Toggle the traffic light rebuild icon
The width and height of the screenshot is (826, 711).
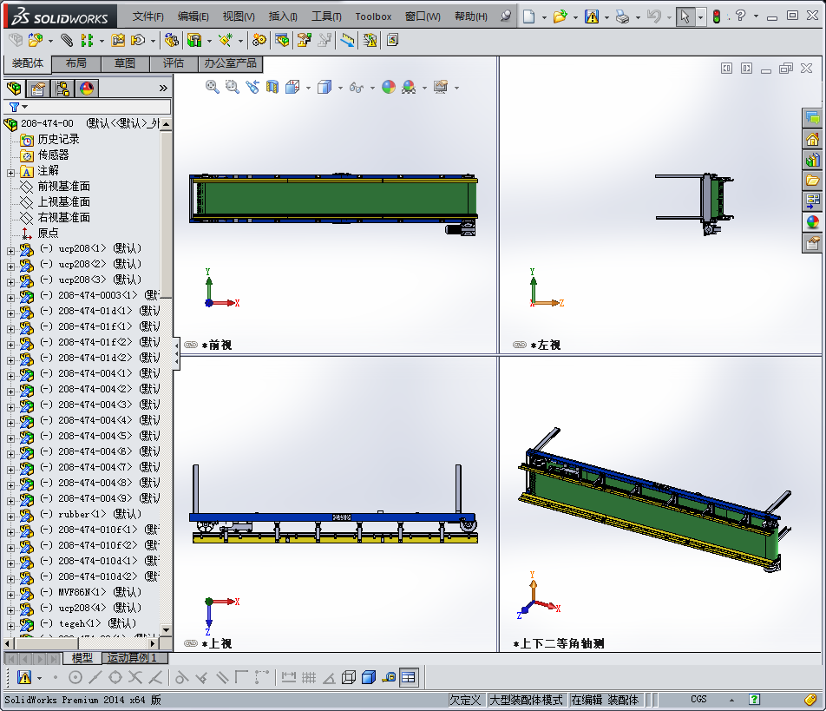pos(717,16)
